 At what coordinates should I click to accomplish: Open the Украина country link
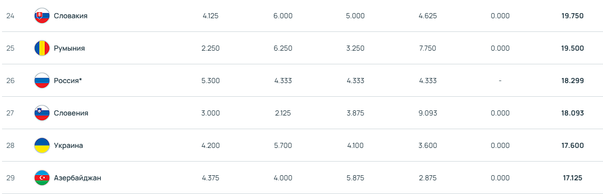point(68,145)
